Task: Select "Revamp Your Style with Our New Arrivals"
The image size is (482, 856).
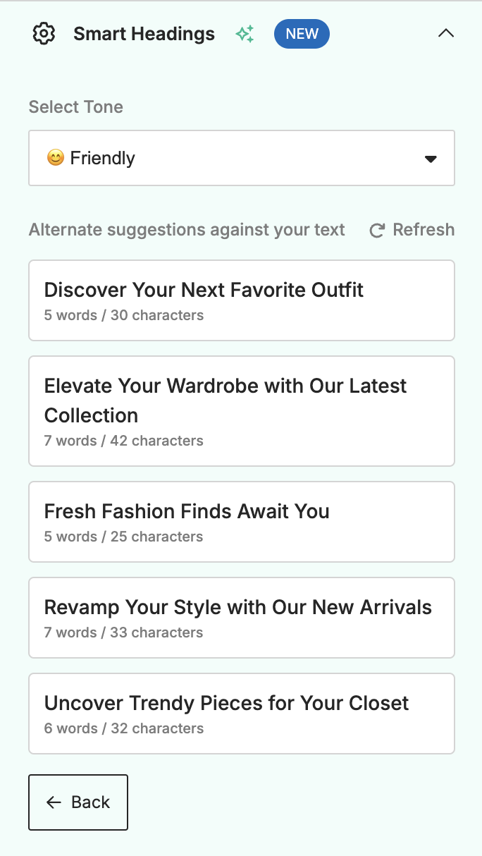Action: pos(241,618)
